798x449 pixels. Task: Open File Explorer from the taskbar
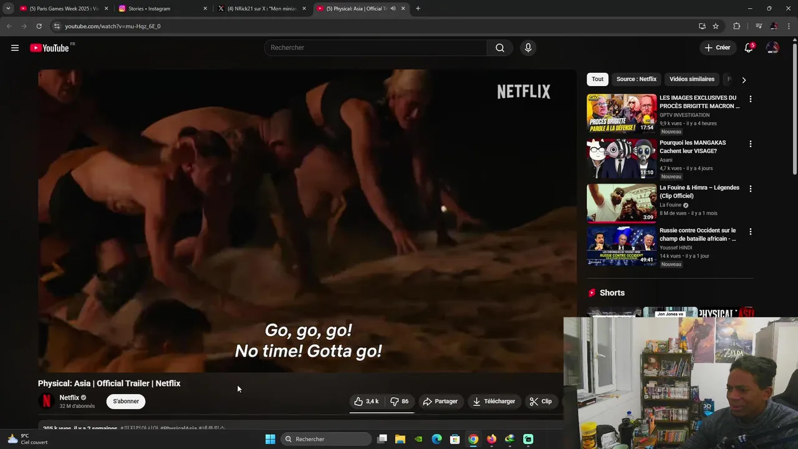point(400,439)
